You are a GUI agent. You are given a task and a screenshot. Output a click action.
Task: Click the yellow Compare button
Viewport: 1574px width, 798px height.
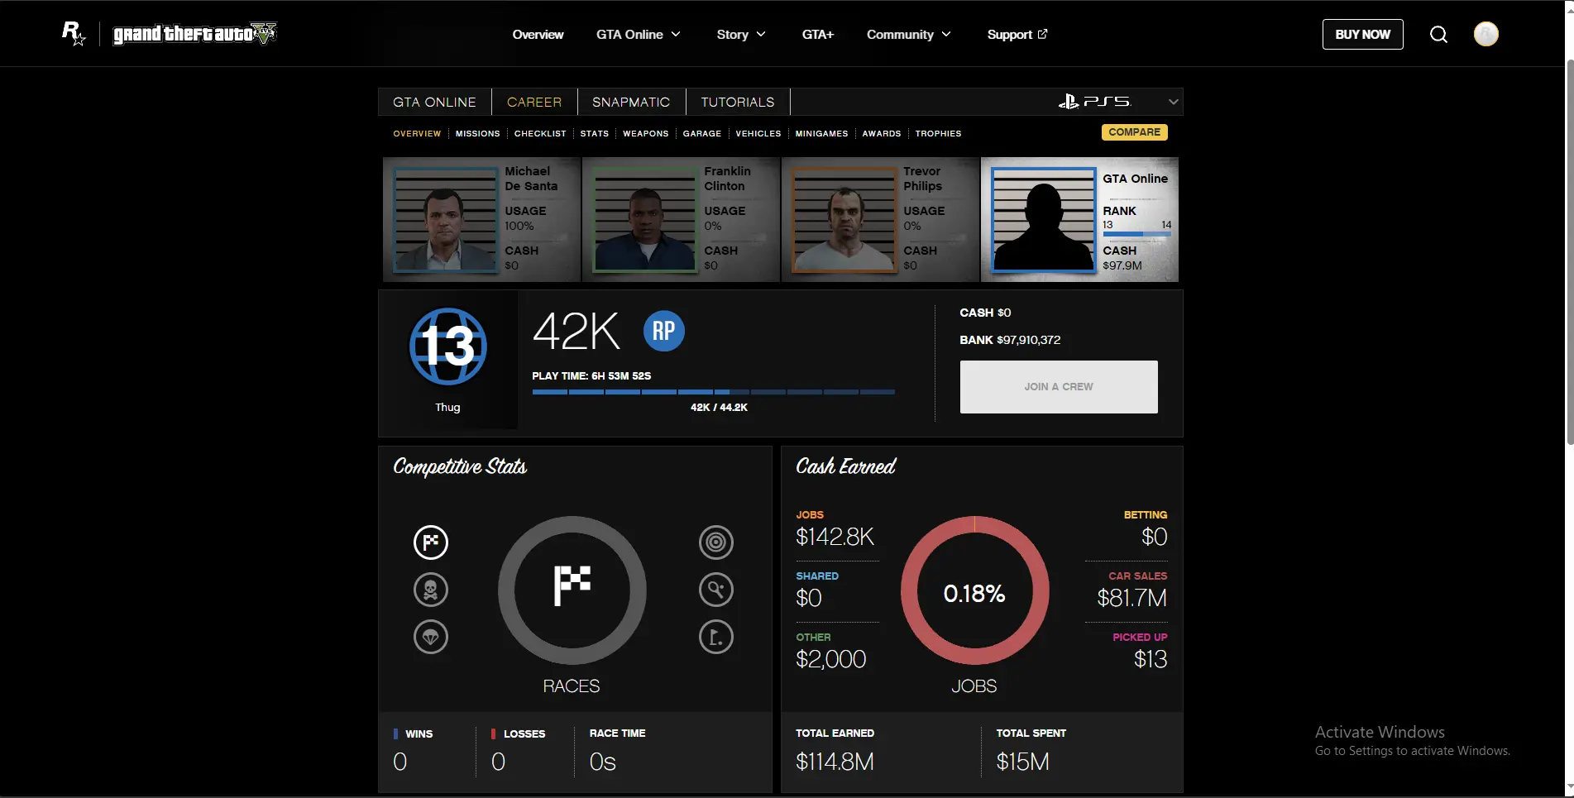pos(1134,132)
